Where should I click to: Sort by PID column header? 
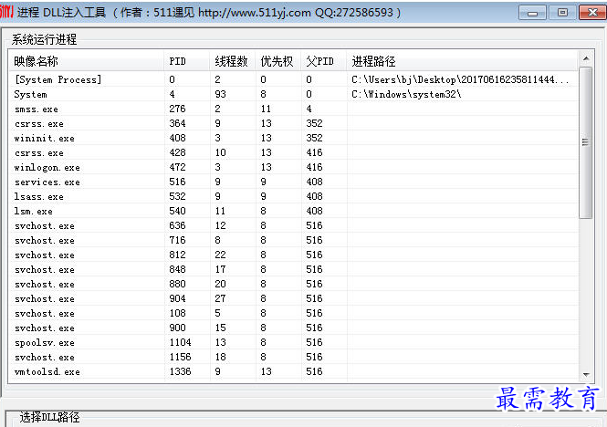(177, 61)
